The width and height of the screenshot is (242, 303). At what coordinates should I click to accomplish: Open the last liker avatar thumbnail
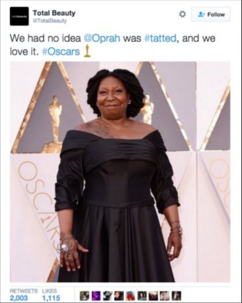(177, 296)
